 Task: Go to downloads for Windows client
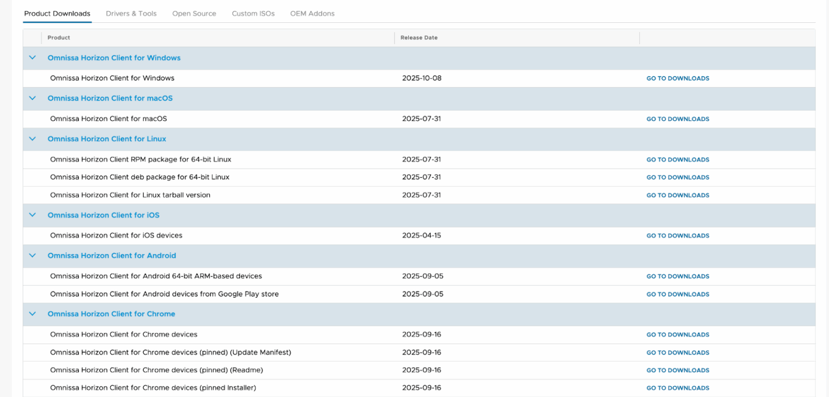tap(677, 78)
